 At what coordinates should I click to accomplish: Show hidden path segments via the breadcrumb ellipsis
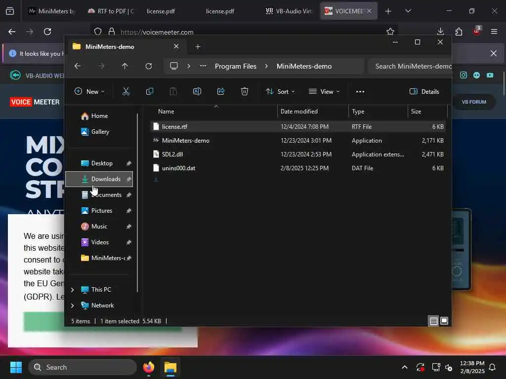coord(203,66)
